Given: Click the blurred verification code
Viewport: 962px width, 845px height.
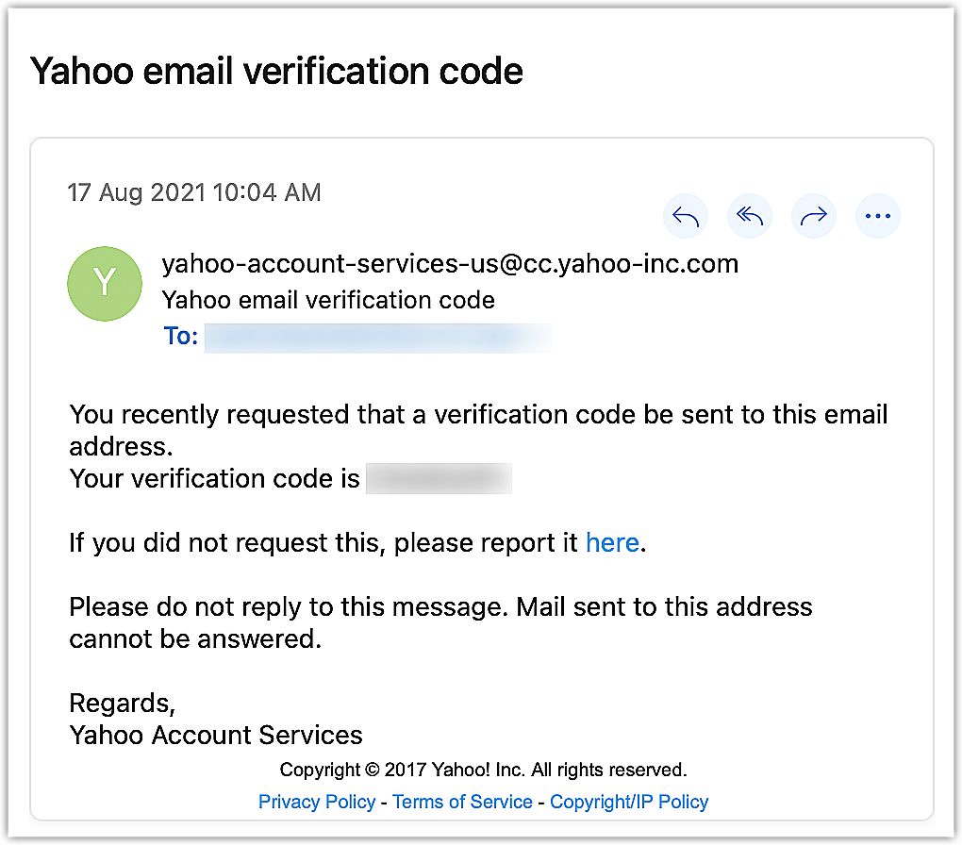Looking at the screenshot, I should pyautogui.click(x=439, y=479).
